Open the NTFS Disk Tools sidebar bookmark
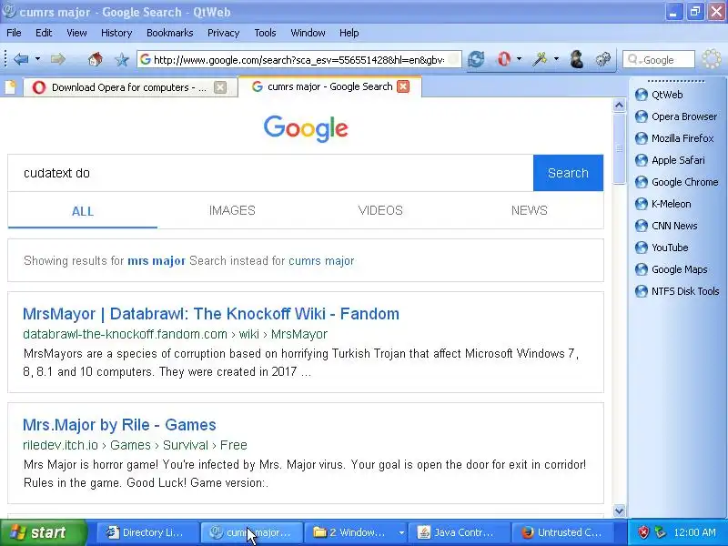The height and width of the screenshot is (546, 728). tap(677, 291)
